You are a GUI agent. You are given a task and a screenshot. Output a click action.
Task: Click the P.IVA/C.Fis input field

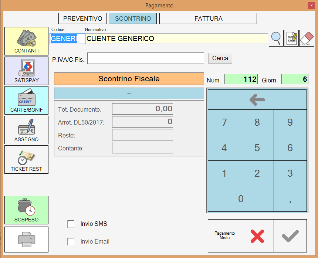(x=146, y=58)
